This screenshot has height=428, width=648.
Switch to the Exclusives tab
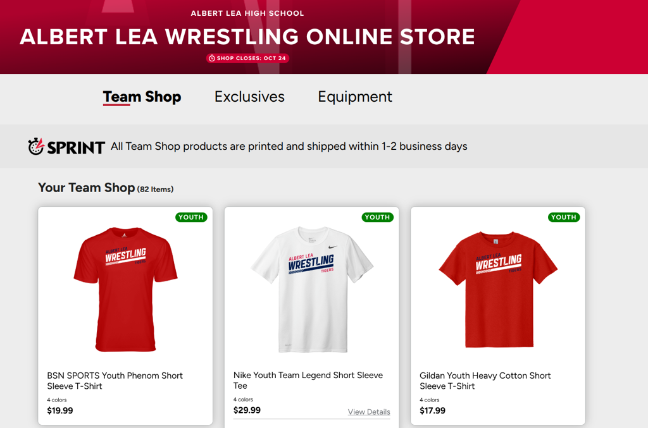(x=249, y=97)
